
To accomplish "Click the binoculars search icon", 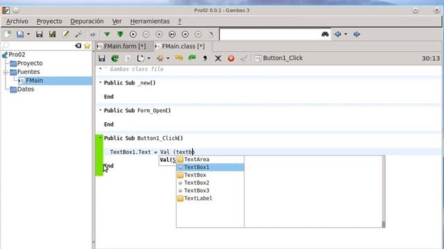I will point(325,34).
